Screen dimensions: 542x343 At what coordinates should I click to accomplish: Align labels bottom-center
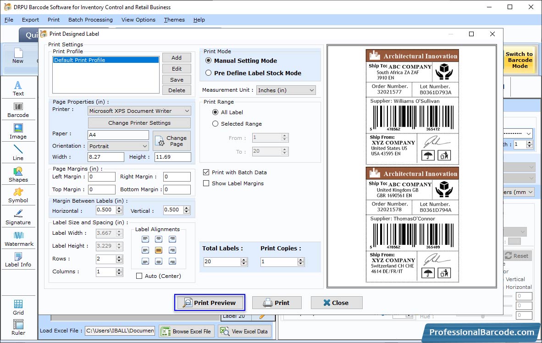click(158, 261)
